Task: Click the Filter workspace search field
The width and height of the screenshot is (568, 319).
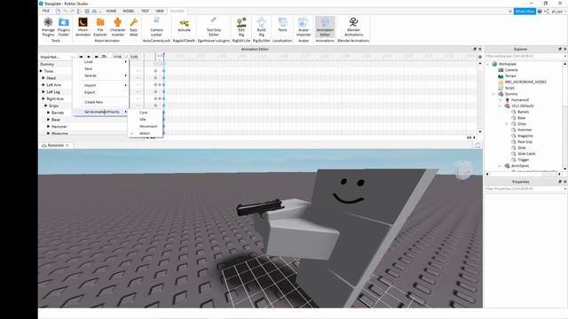Action: point(525,56)
